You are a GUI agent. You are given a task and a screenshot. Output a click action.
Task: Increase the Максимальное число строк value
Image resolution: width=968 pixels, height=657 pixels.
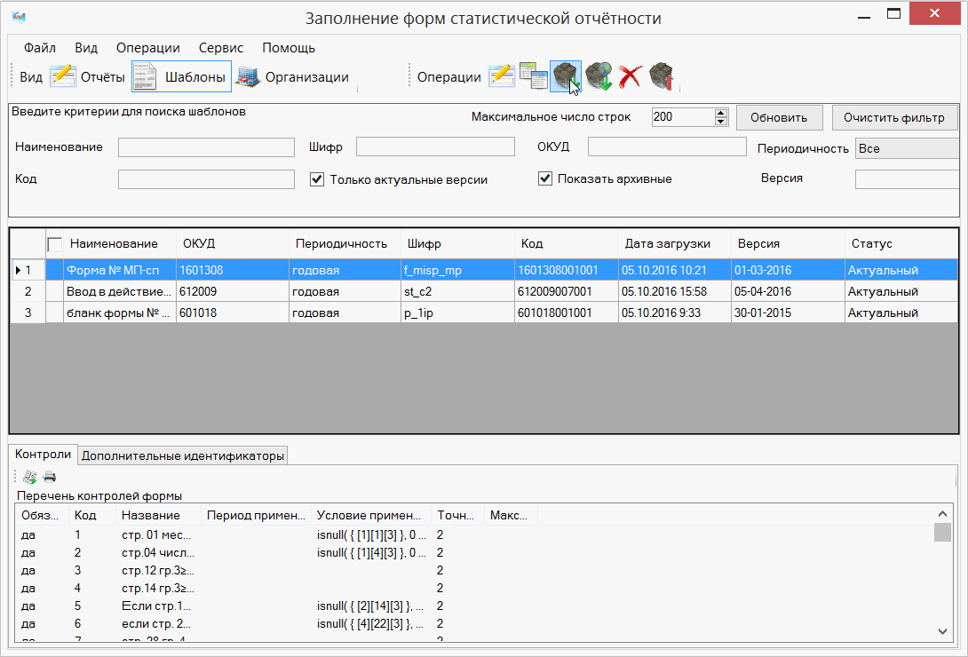(721, 113)
